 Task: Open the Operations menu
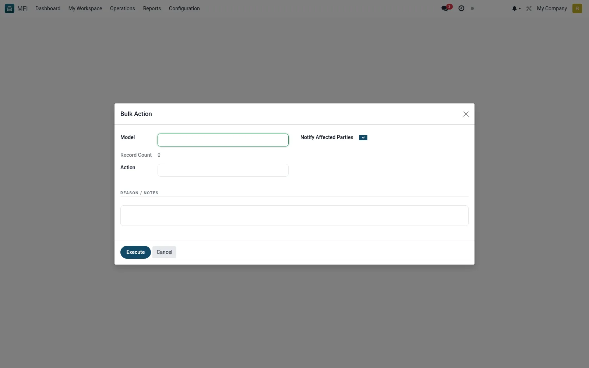click(123, 8)
